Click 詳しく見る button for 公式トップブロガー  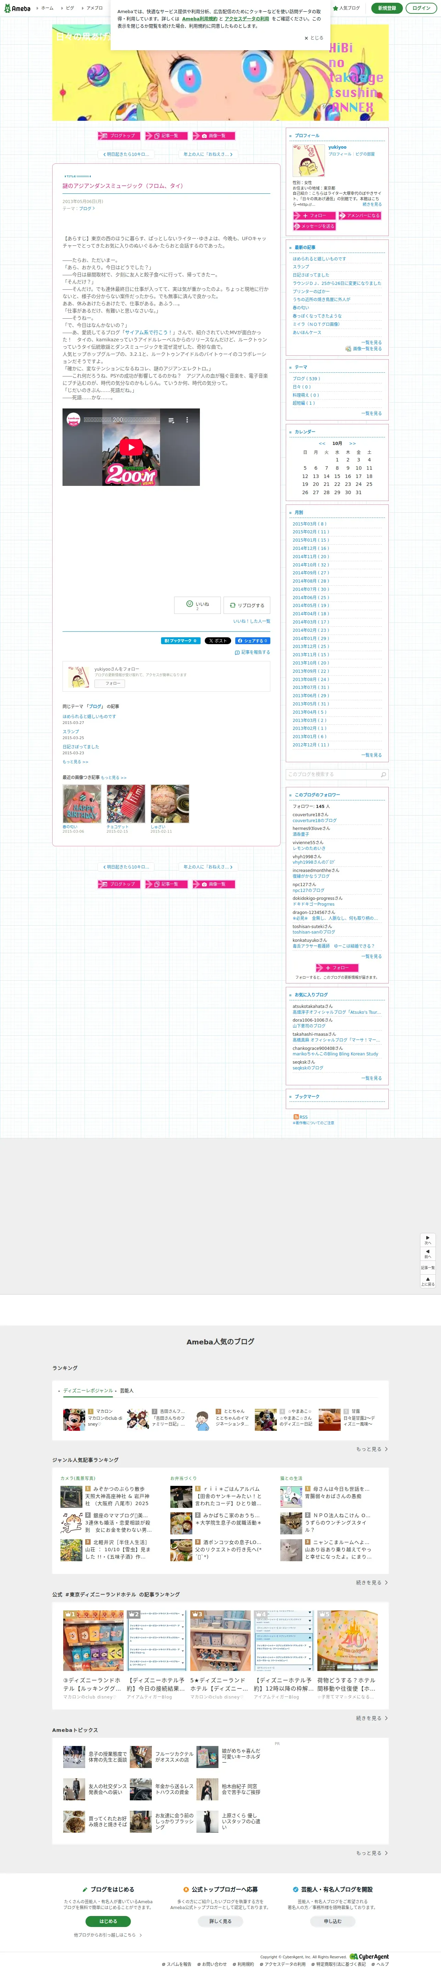220,1920
